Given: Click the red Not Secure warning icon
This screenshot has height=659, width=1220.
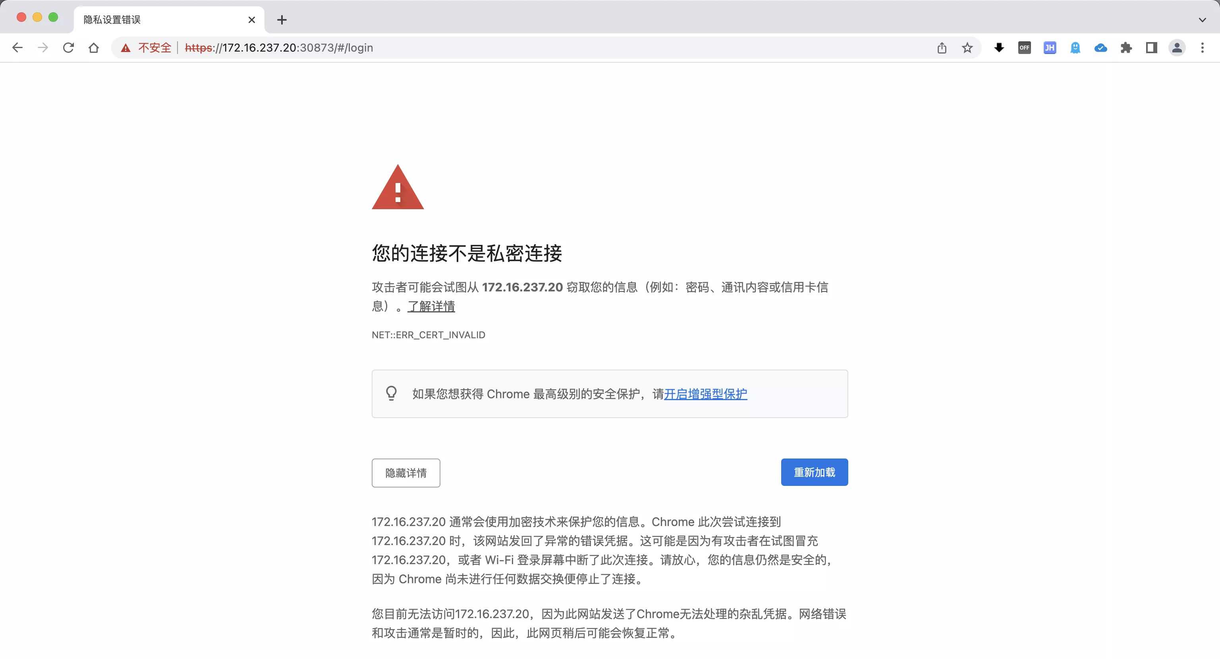Looking at the screenshot, I should (x=125, y=48).
